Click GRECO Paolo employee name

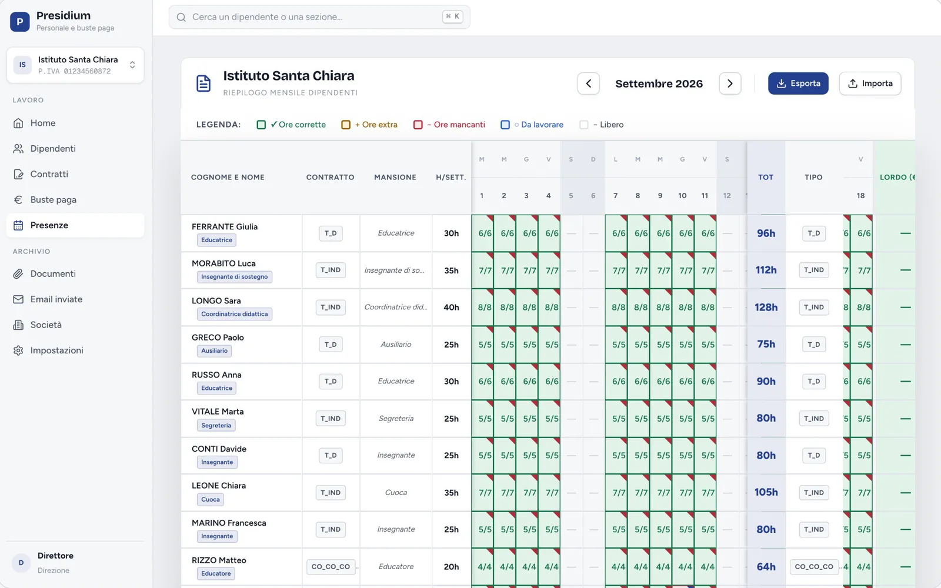coord(218,338)
